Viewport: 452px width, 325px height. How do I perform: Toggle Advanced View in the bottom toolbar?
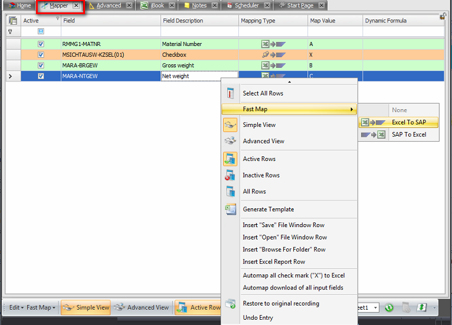[142, 307]
